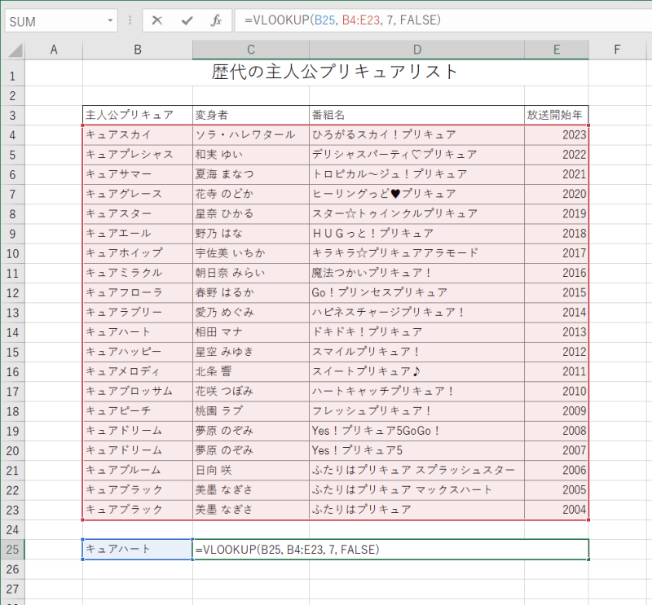Click year cell 2004
The image size is (652, 605).
pos(557,510)
